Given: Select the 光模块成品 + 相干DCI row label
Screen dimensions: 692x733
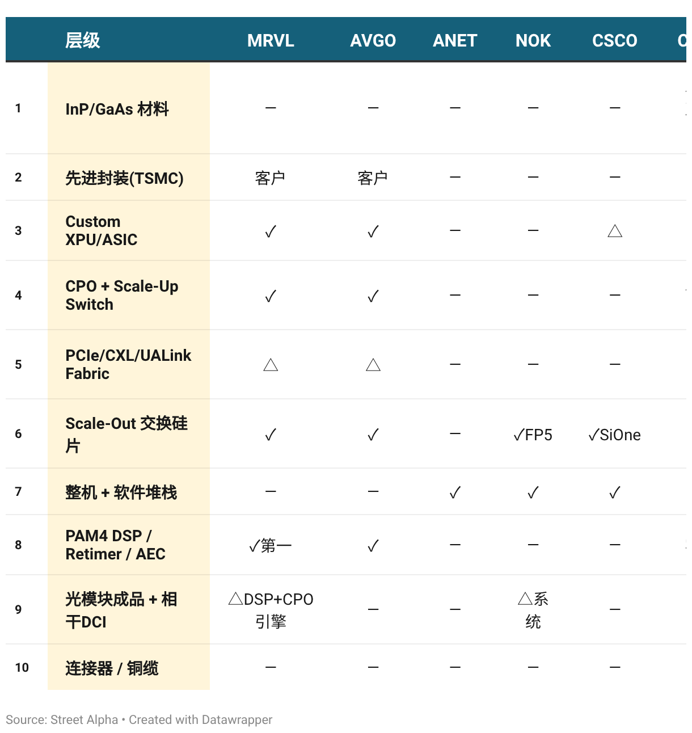Looking at the screenshot, I should click(121, 610).
